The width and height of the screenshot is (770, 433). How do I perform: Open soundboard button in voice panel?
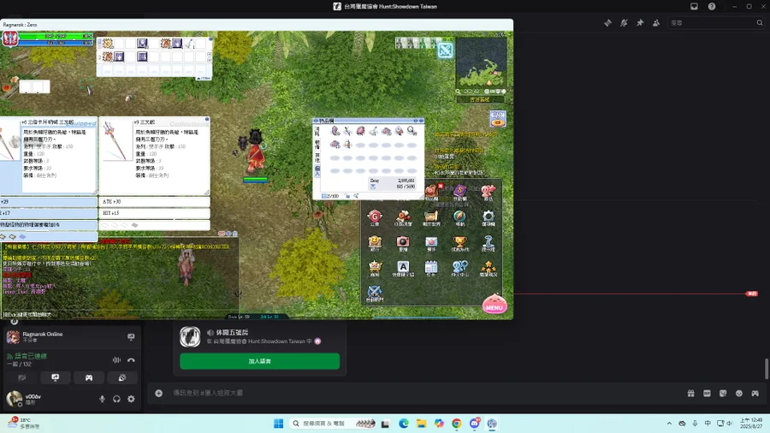[x=122, y=377]
